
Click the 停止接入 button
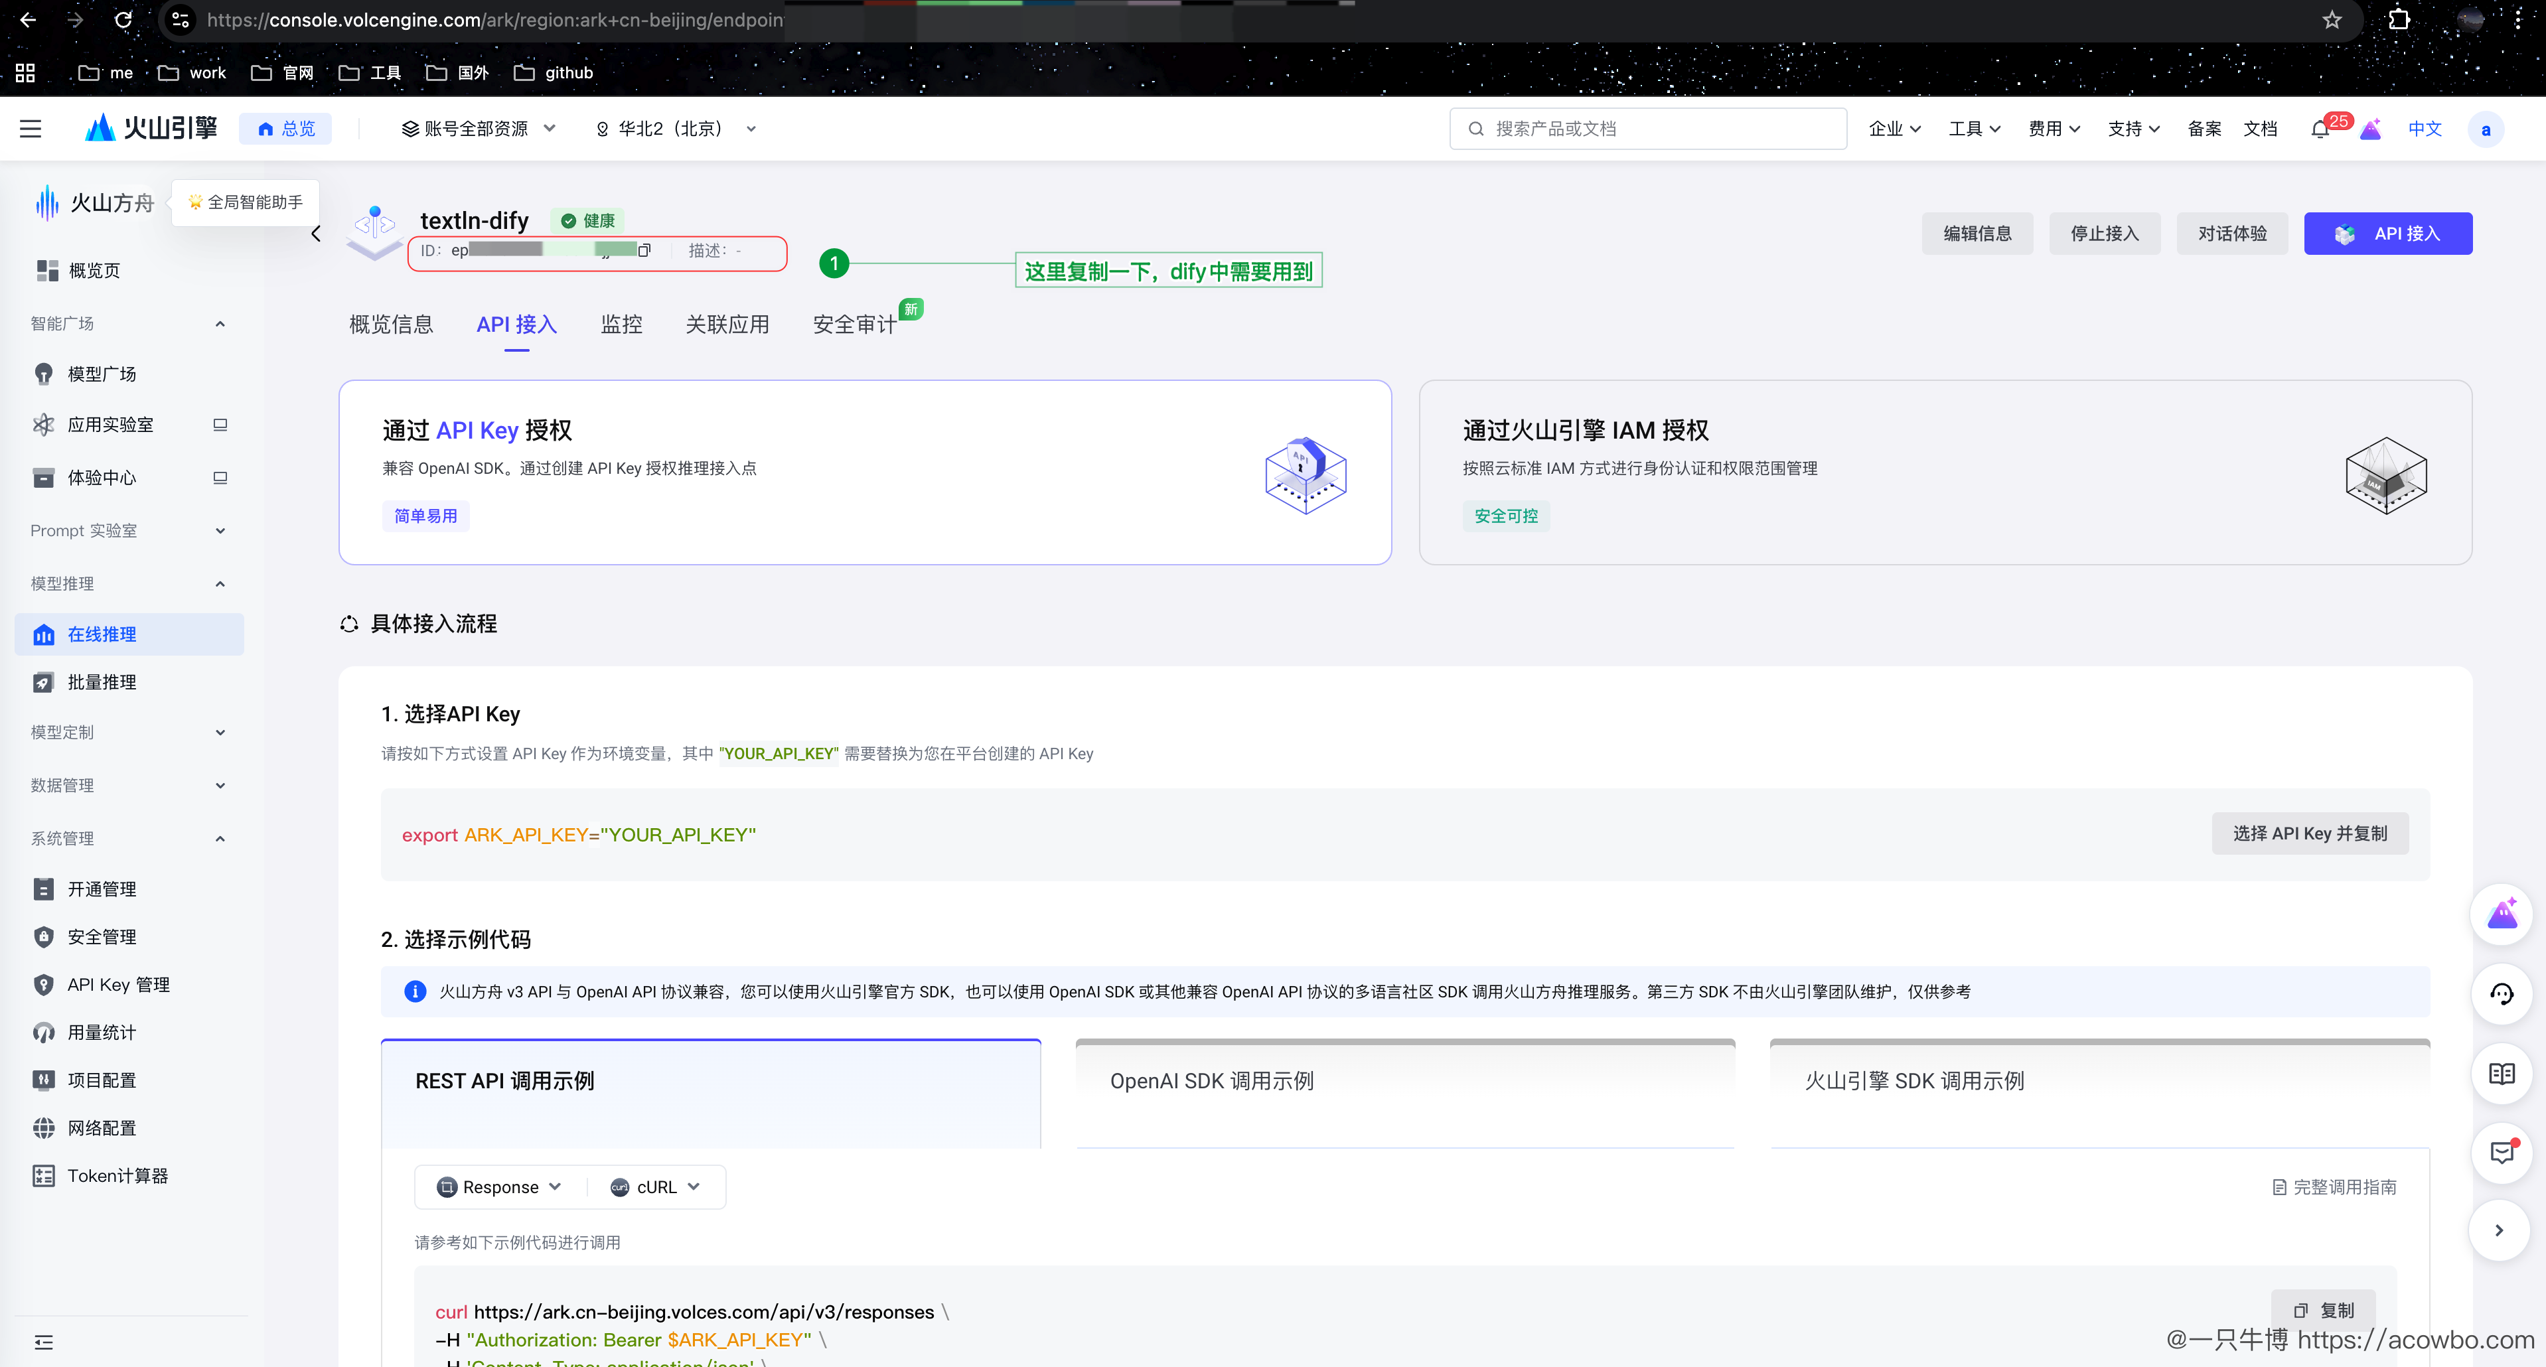tap(2104, 234)
